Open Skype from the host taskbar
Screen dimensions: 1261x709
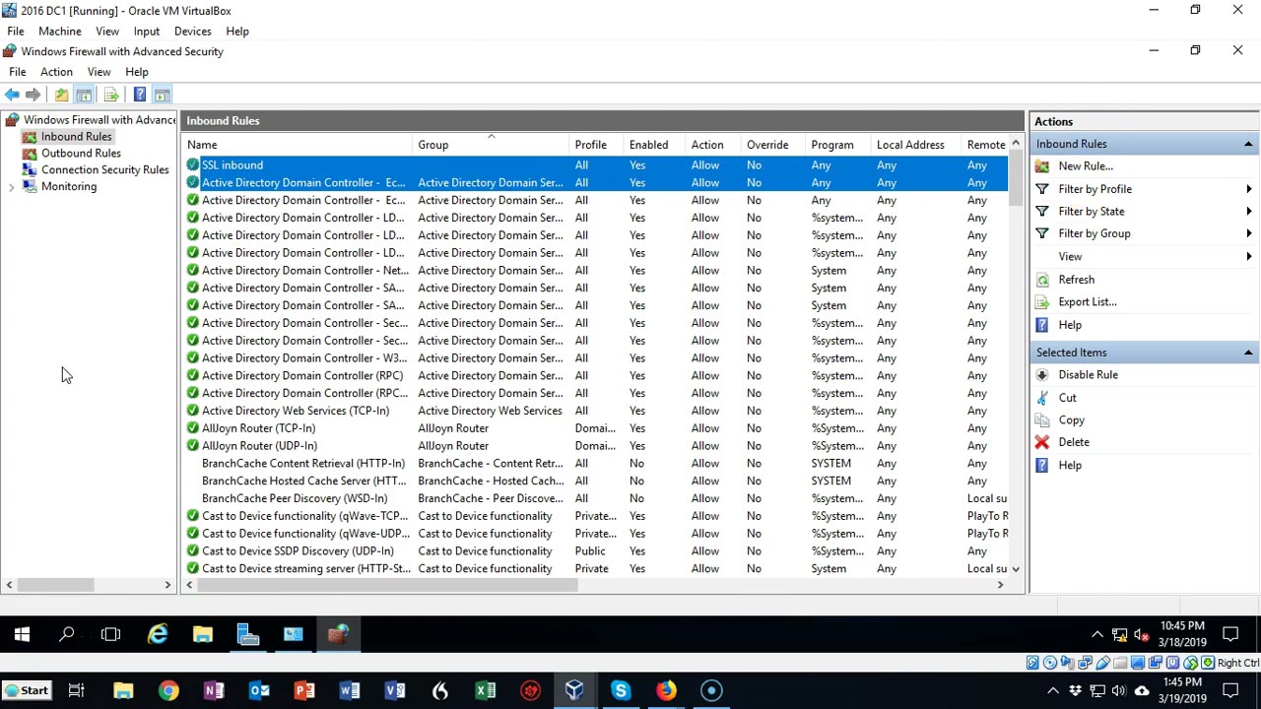(x=621, y=691)
